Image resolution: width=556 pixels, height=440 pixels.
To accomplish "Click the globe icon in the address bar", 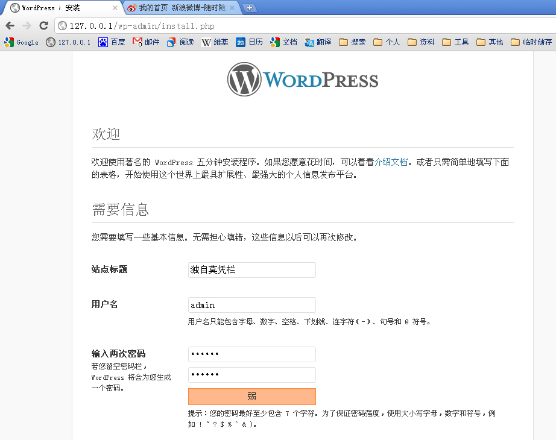I will [x=62, y=25].
